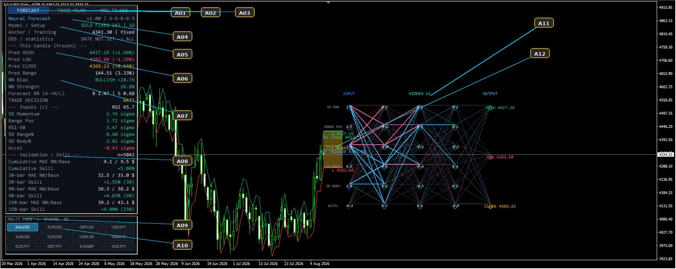Screen dimensions: 676x269
Task: Click the TRADE DECISION value WAIT
Action: click(129, 100)
